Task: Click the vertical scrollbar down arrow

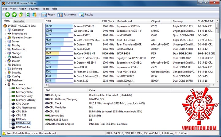Action: tap(217, 81)
